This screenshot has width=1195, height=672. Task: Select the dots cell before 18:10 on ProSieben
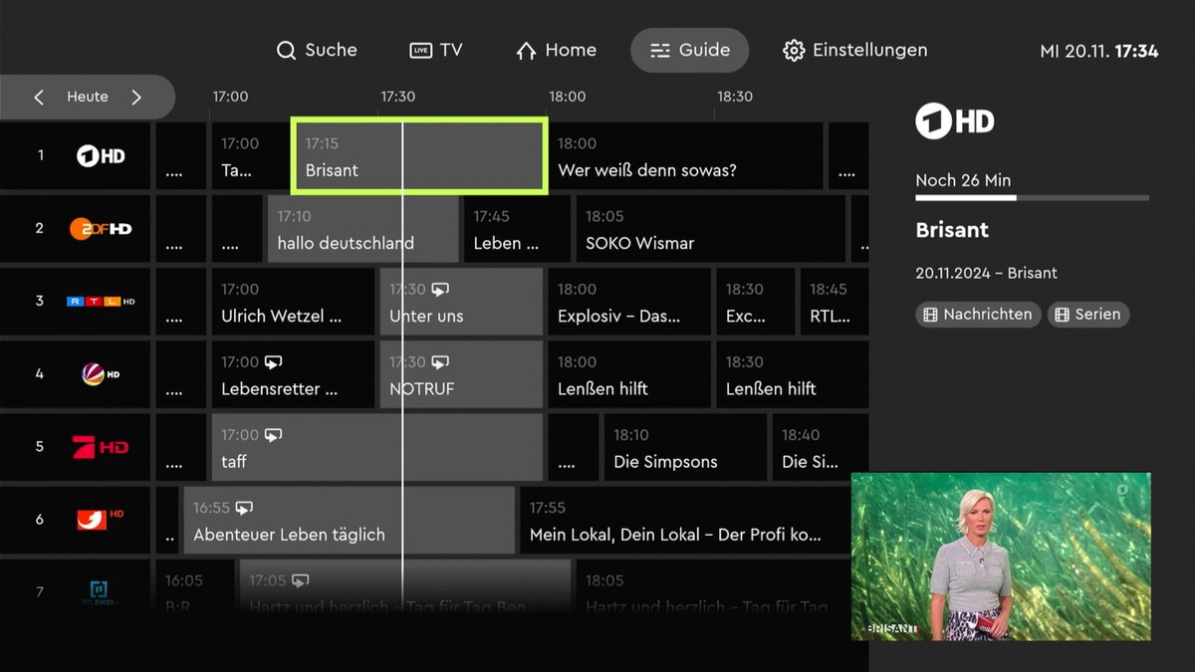tap(574, 447)
